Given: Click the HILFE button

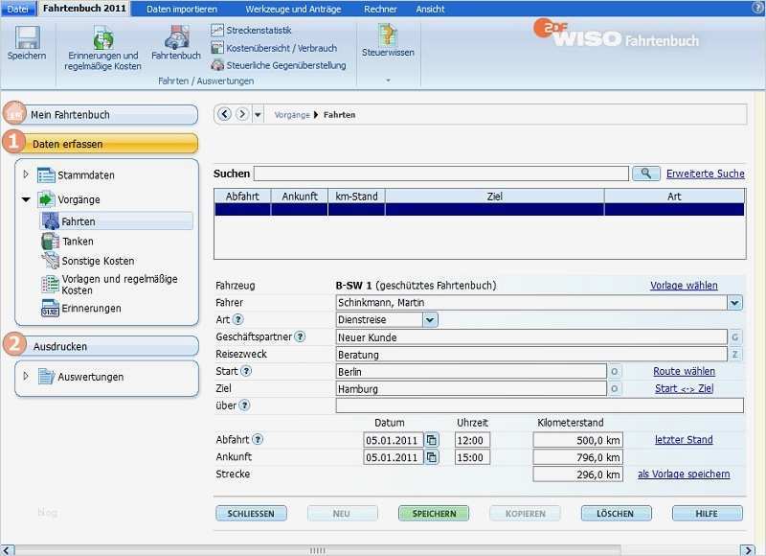Looking at the screenshot, I should point(707,514).
